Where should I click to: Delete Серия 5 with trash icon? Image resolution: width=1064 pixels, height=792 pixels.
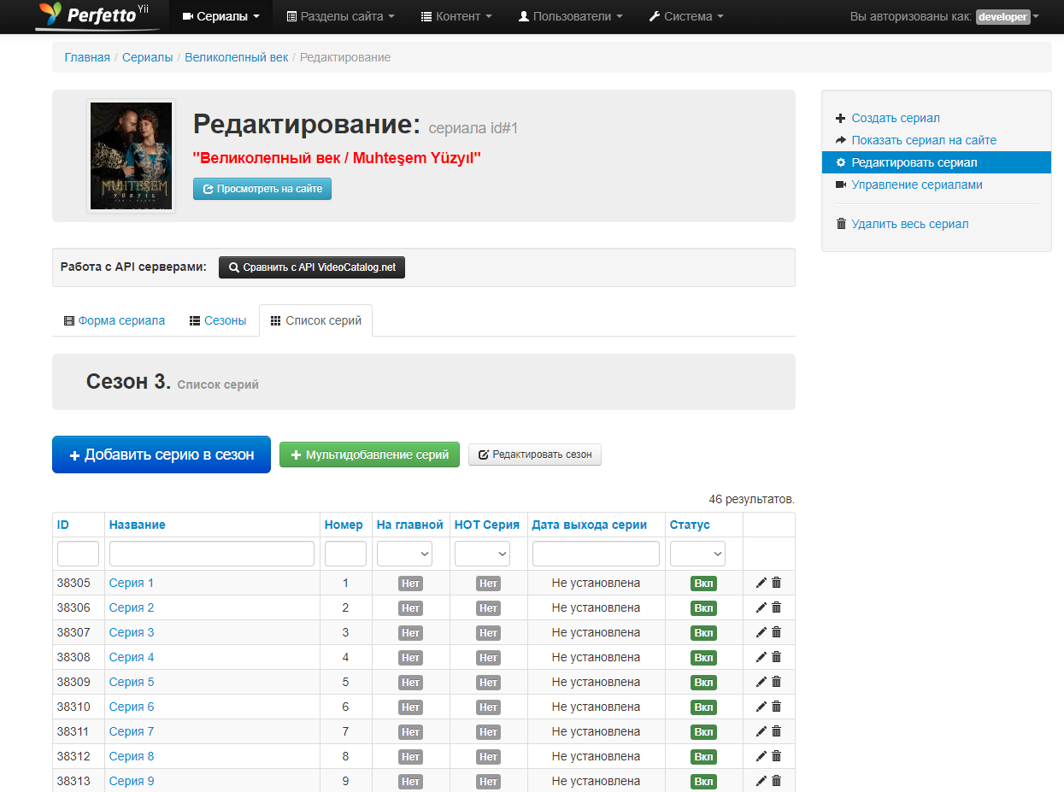point(777,682)
